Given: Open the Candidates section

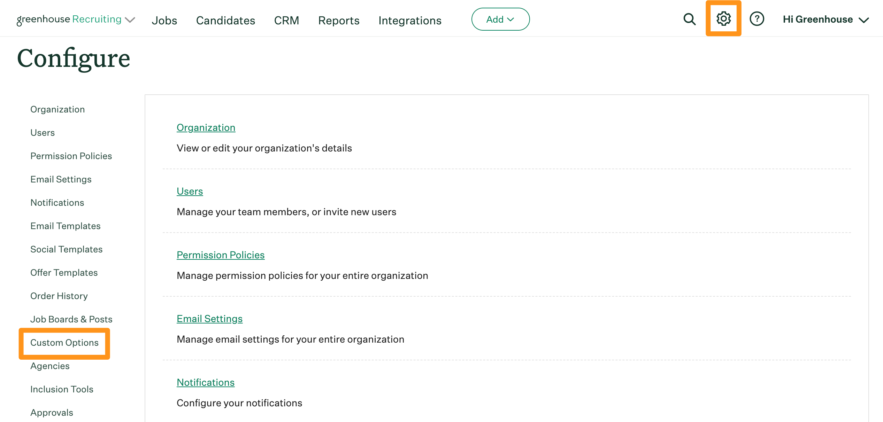Looking at the screenshot, I should tap(225, 20).
